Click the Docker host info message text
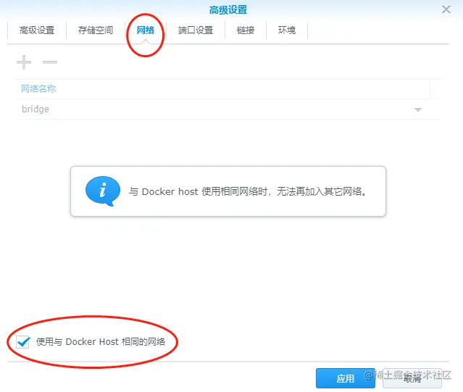This screenshot has width=463, height=392. 248,191
